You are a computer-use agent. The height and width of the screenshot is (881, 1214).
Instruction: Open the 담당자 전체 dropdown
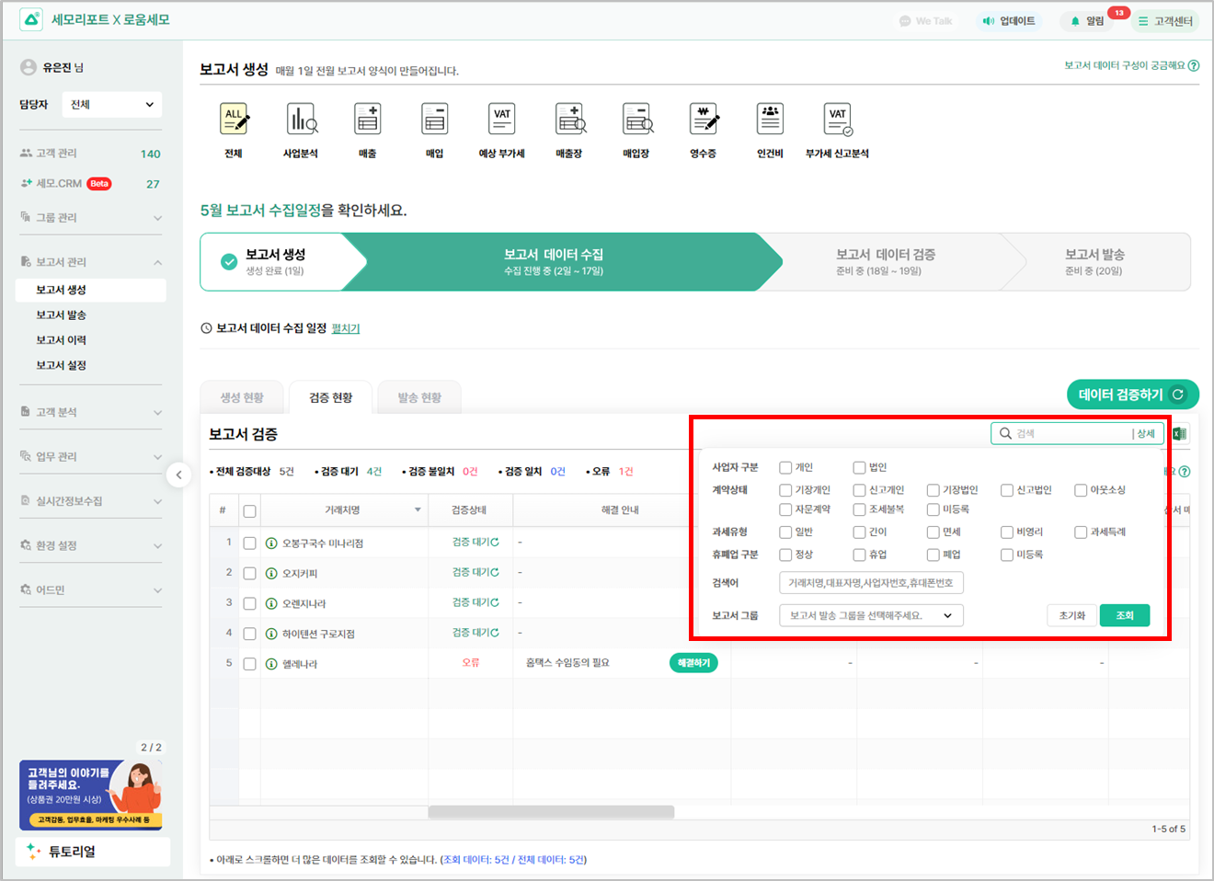[x=112, y=105]
